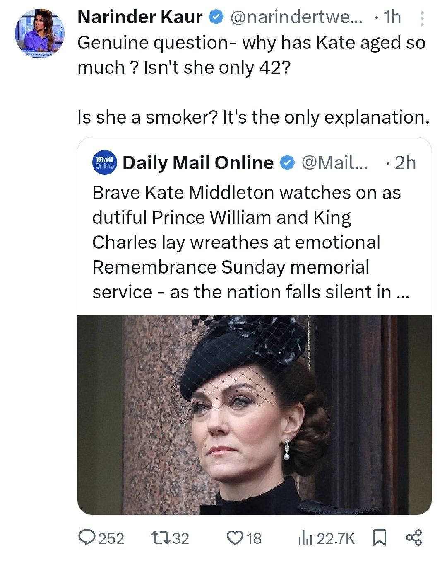Click the 2h timestamp of quoted tweet
This screenshot has width=447, height=562.
coord(405,163)
